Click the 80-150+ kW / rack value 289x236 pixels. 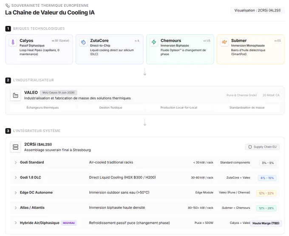point(201,208)
